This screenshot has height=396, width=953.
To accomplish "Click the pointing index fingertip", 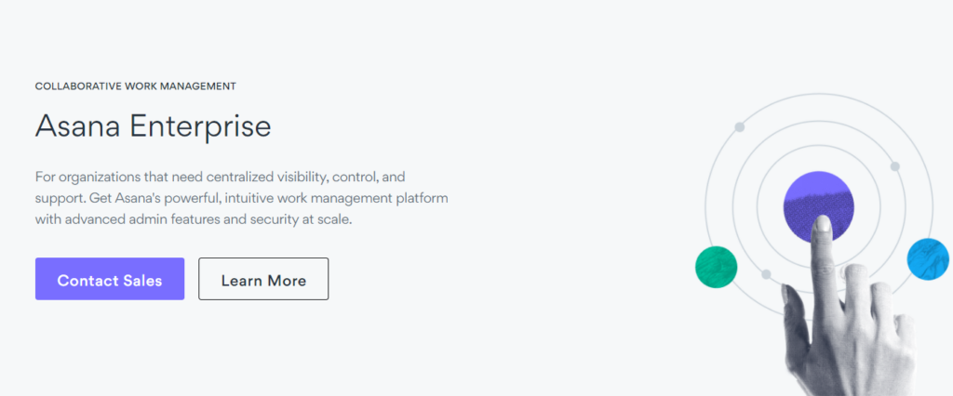I will pyautogui.click(x=822, y=226).
